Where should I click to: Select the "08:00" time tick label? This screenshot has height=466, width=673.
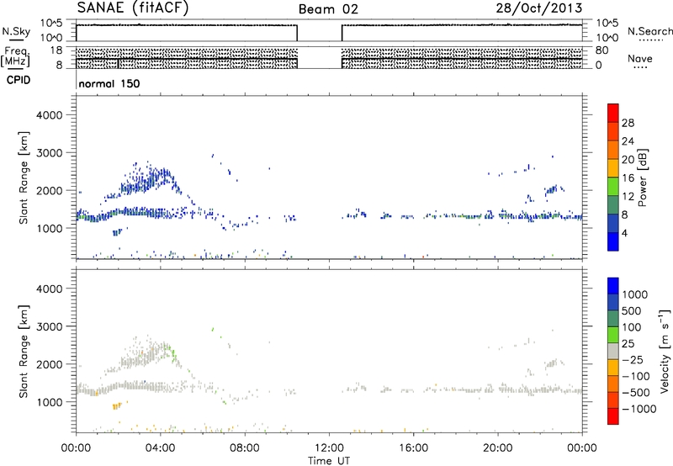coord(245,448)
